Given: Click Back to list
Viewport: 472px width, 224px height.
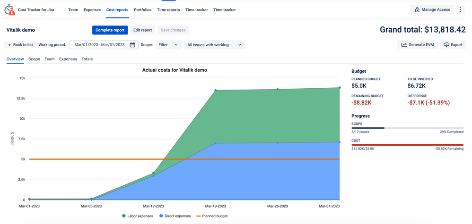Looking at the screenshot, I should (20, 45).
